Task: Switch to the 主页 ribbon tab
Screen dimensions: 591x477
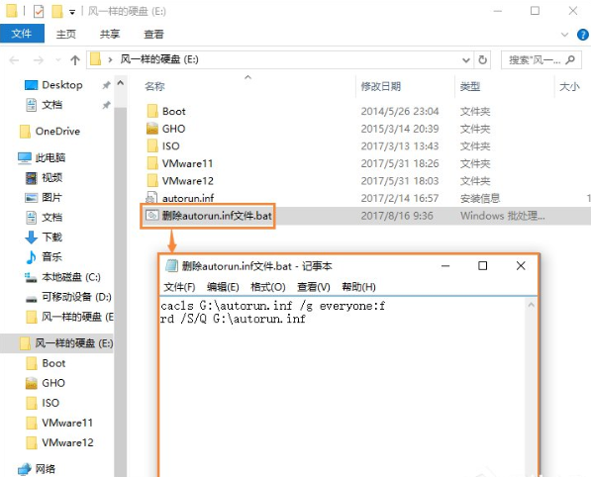Action: click(x=66, y=35)
